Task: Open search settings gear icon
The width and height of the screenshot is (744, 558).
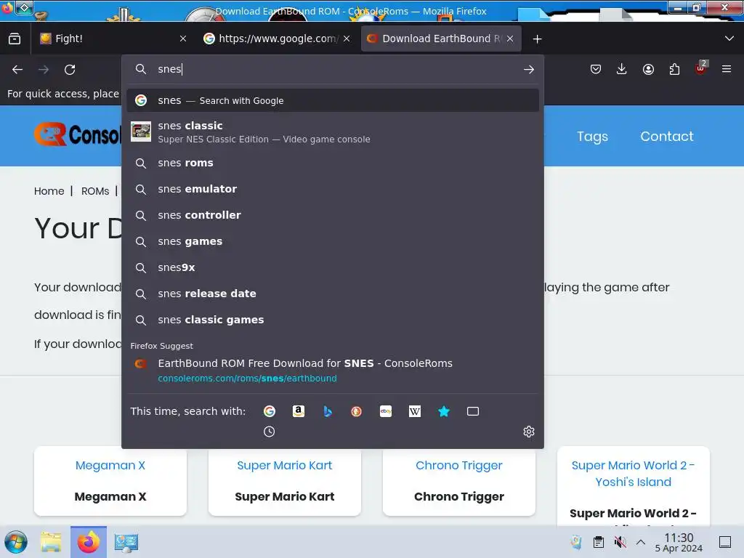Action: [x=529, y=432]
